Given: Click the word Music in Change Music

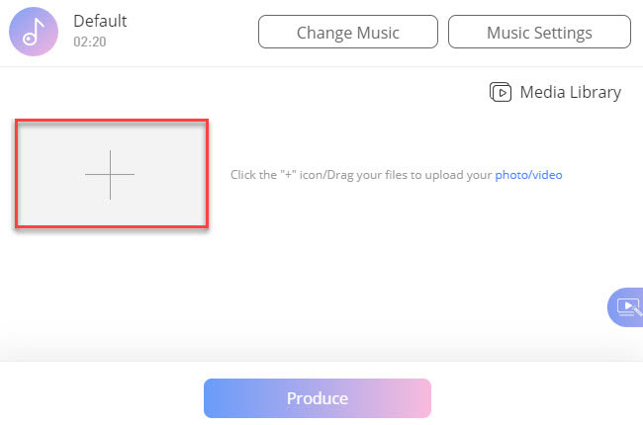Looking at the screenshot, I should (375, 32).
